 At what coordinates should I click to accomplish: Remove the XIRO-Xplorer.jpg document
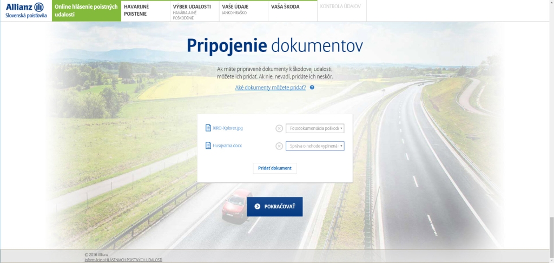click(279, 128)
